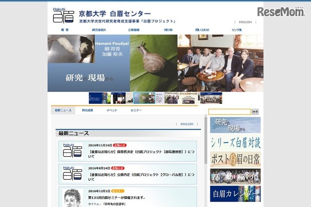Click the site search text field
Screen dimensions: 311x207
pyautogui.click(x=229, y=112)
